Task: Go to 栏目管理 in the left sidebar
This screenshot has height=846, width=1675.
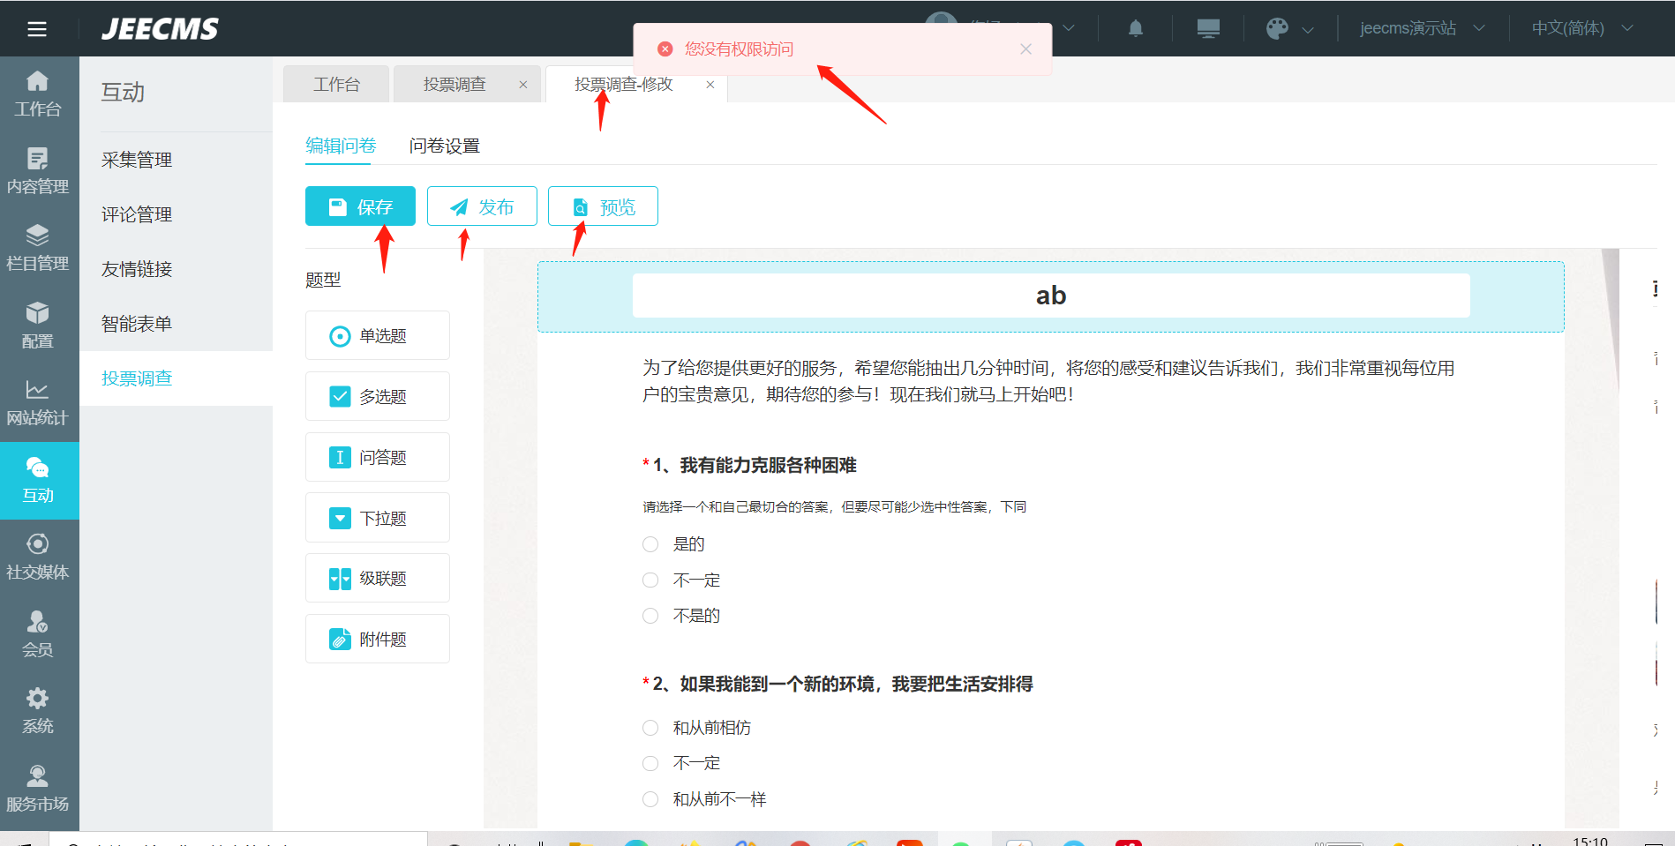Action: (x=38, y=249)
